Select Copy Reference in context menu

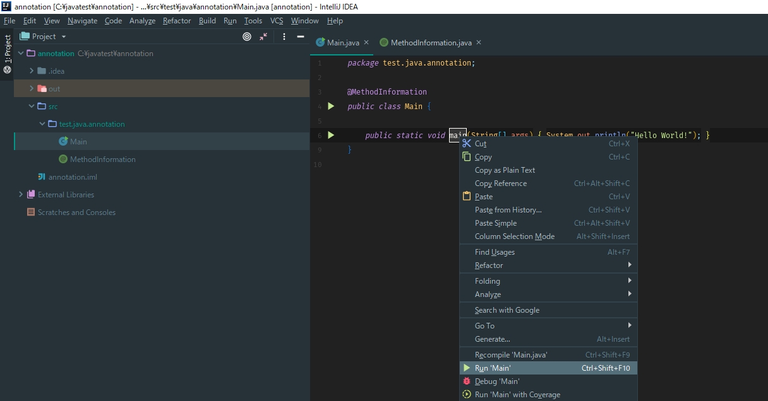(548, 183)
